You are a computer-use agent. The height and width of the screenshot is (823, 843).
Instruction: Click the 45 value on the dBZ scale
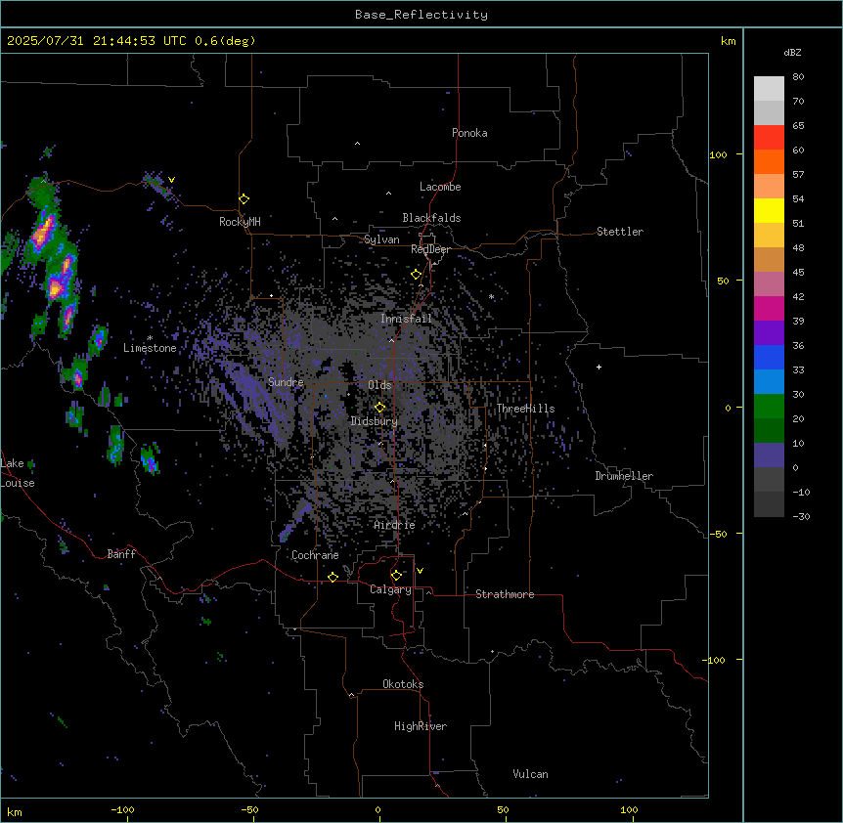pyautogui.click(x=798, y=272)
